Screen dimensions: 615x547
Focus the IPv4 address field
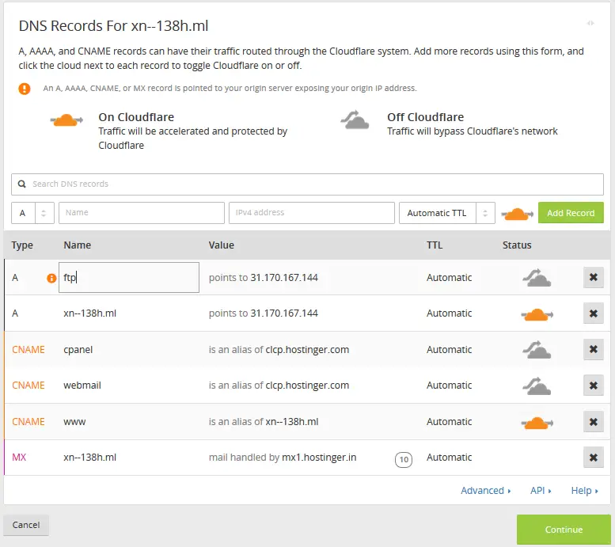pyautogui.click(x=312, y=213)
